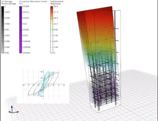Click the Tensile damage grayscale color bar

(3, 30)
